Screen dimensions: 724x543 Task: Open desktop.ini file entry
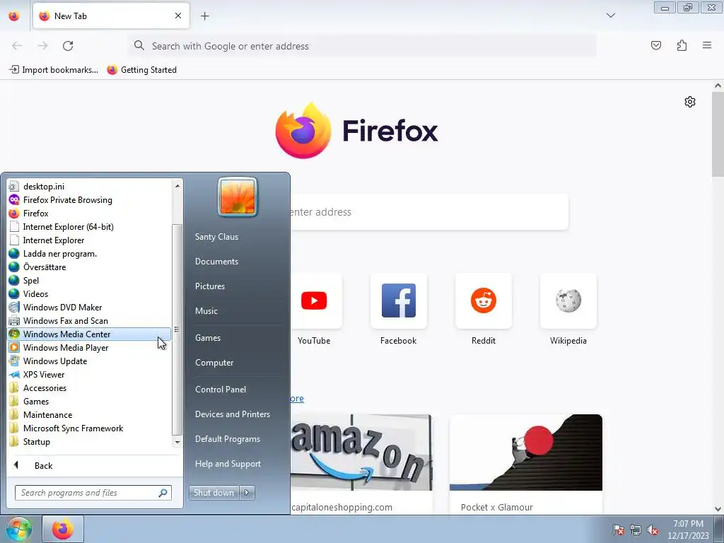pyautogui.click(x=88, y=187)
